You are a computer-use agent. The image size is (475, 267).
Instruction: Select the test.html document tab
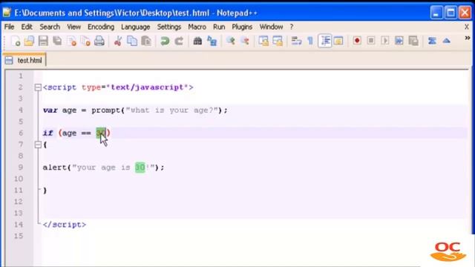pyautogui.click(x=24, y=60)
